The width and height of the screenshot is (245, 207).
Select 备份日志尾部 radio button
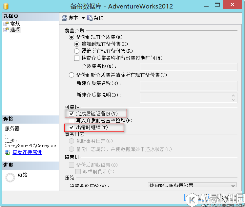point(71,149)
